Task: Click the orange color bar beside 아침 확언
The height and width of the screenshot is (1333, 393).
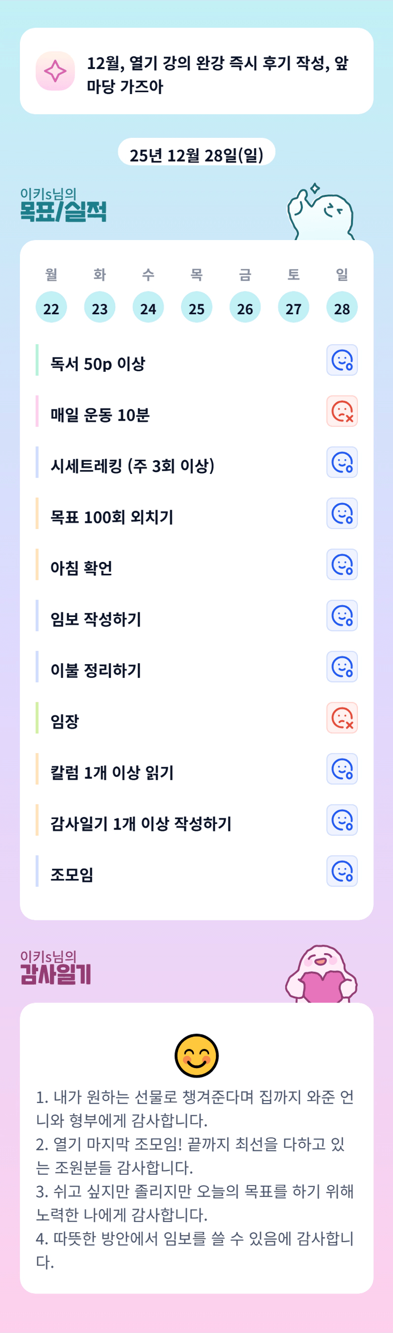Action: point(37,565)
